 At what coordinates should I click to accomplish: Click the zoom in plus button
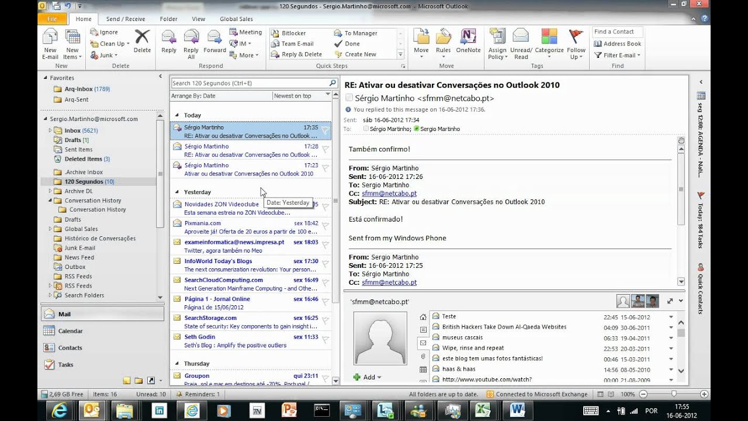pyautogui.click(x=704, y=394)
